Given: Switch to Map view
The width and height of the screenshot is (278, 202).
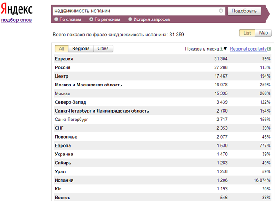Looking at the screenshot, I should coord(263,33).
